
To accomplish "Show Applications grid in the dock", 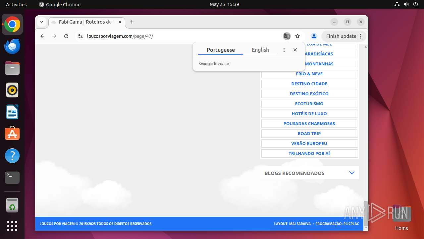I will 12,226.
